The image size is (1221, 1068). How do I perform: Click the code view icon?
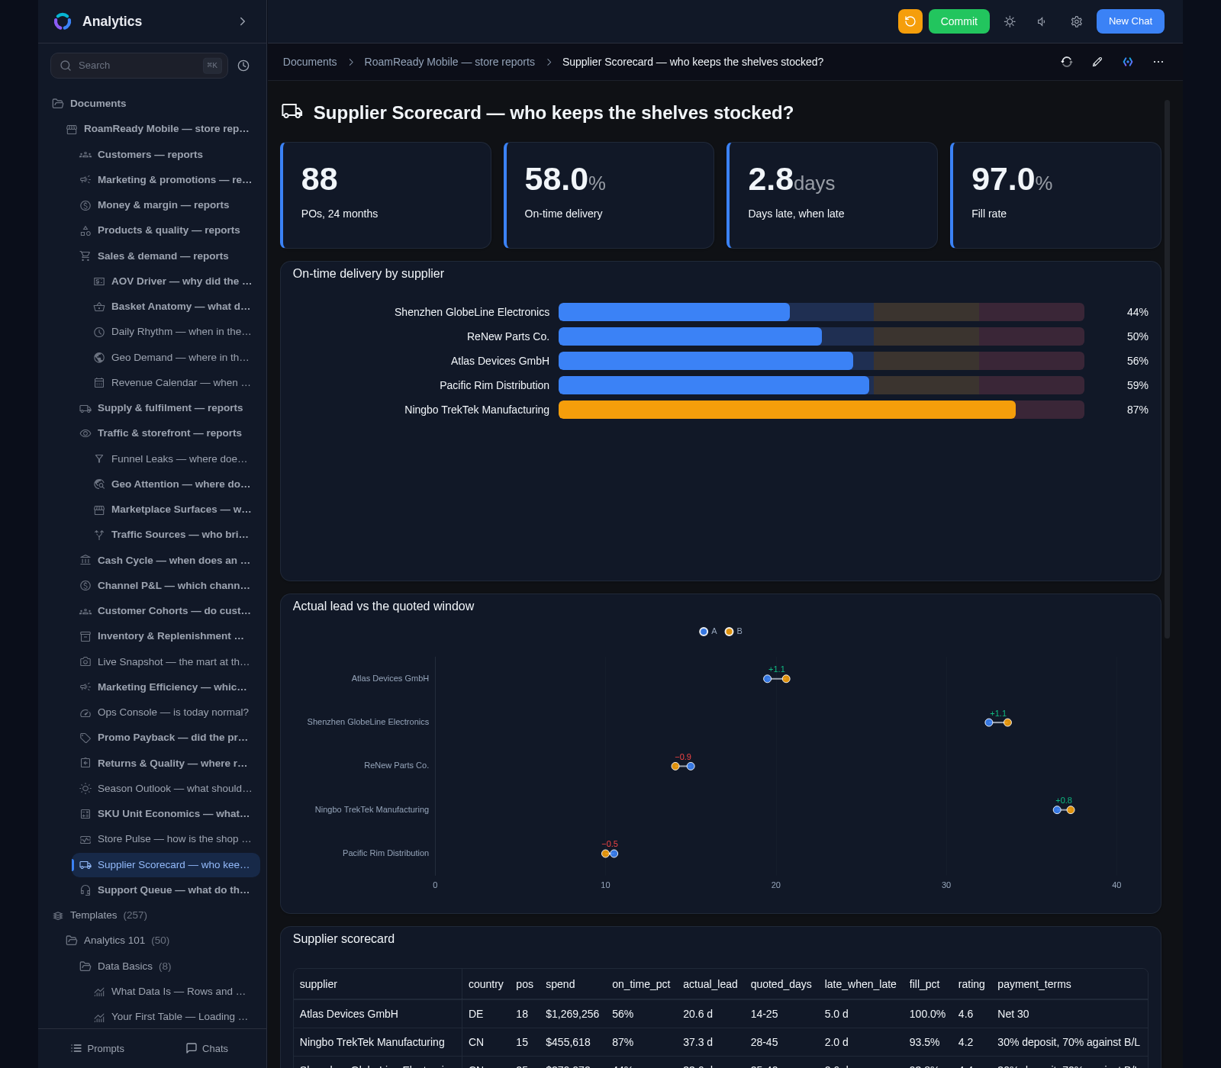[x=1128, y=62]
